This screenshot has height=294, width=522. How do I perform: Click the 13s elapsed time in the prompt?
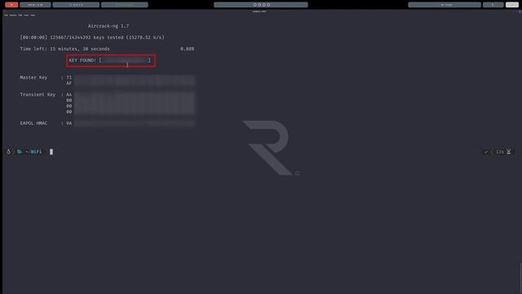499,152
